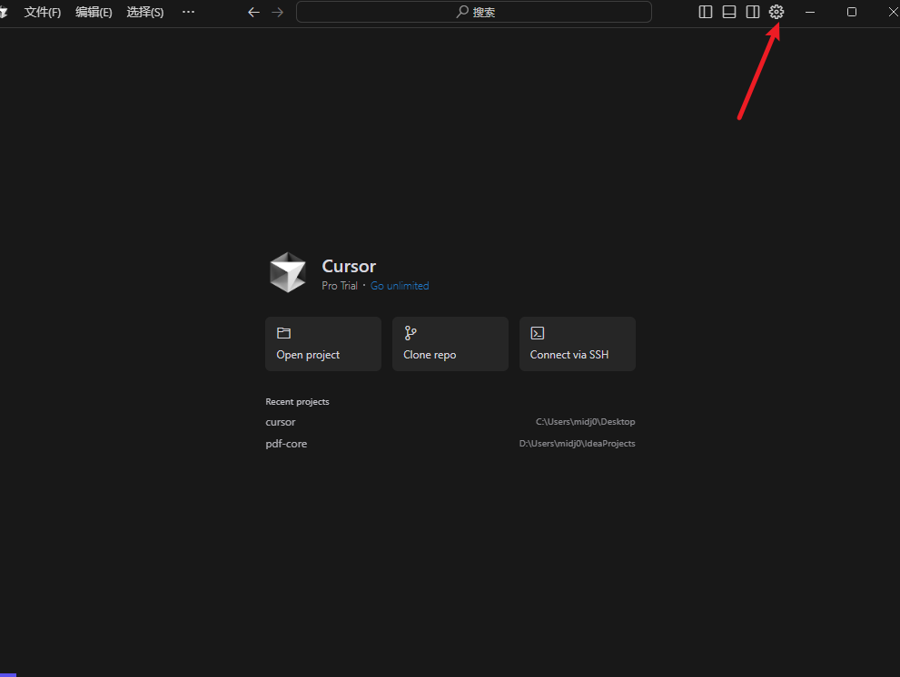Screen dimensions: 900x677
Task: Click the path D:\Users\midj0\IdeaProjects
Action: 578,444
